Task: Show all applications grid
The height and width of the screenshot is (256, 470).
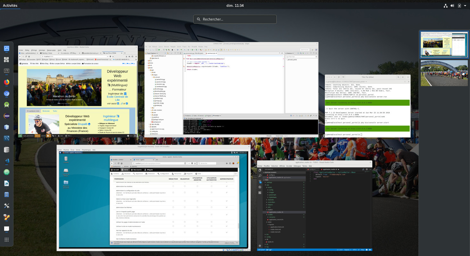Action: tap(6, 240)
